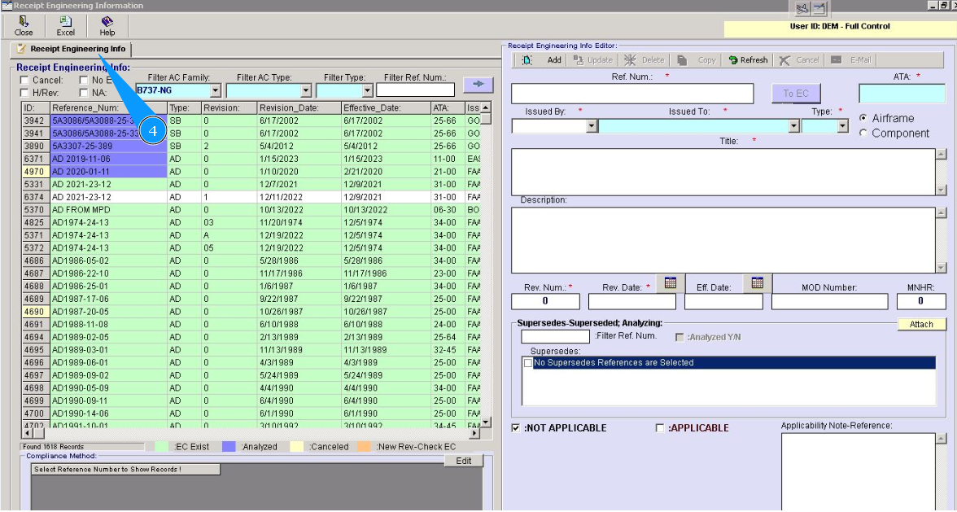Tick the APPLICABLE checkbox
Viewport: 957px width, 512px height.
tap(660, 428)
